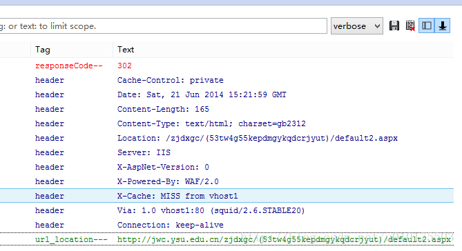Select the Via squid header row

click(227, 210)
